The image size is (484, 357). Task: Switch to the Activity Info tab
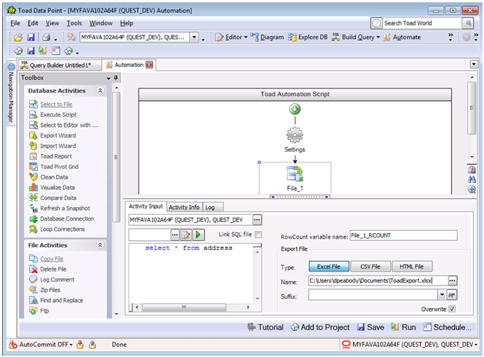[x=184, y=207]
